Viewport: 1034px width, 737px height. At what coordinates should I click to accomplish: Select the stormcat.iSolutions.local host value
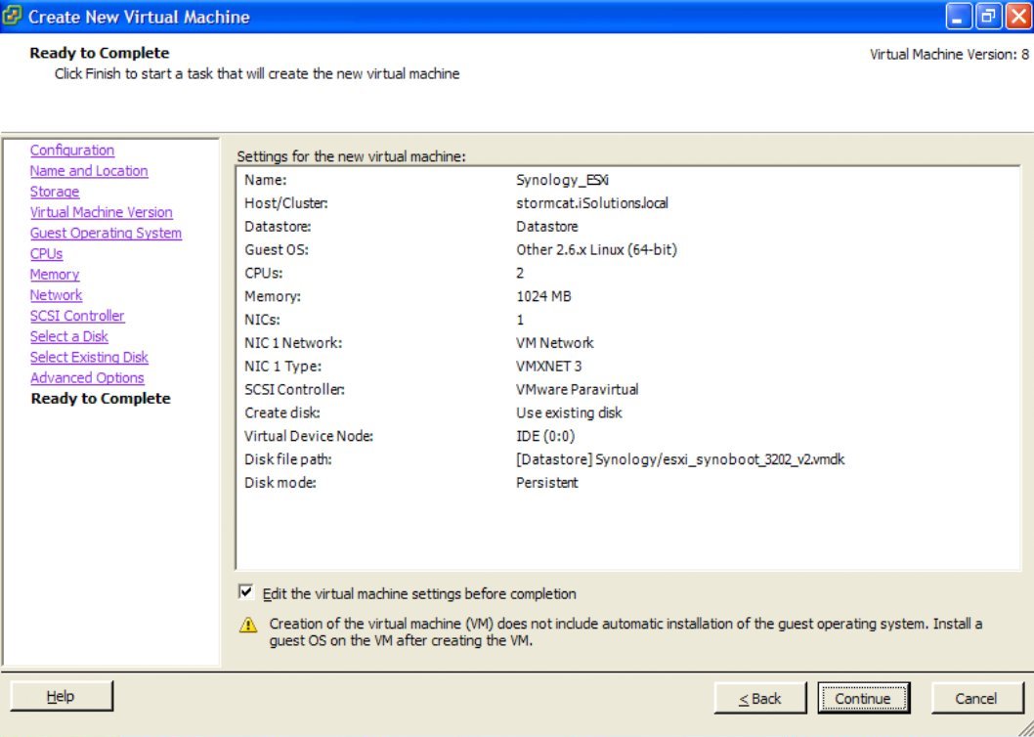(x=591, y=203)
